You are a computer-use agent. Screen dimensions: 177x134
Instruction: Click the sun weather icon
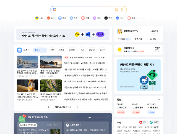(119, 50)
